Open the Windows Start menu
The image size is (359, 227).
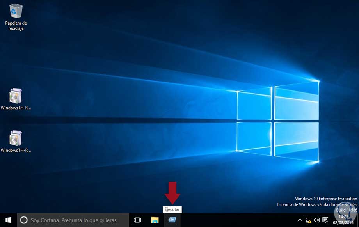tap(8, 220)
